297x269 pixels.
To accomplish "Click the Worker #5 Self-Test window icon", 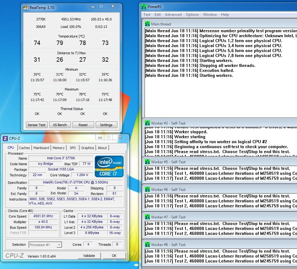I will tap(147, 162).
